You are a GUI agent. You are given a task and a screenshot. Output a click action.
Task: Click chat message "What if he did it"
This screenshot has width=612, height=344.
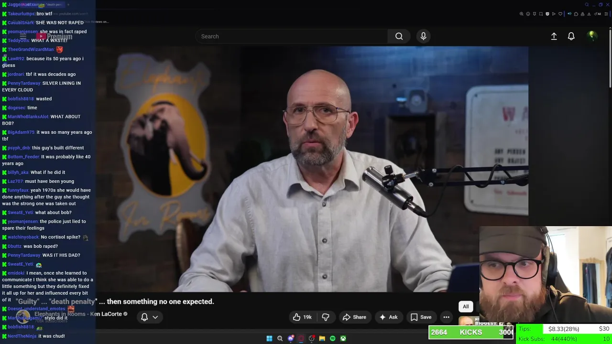48,172
